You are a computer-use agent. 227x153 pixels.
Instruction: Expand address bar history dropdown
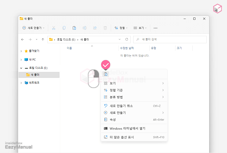coord(120,39)
